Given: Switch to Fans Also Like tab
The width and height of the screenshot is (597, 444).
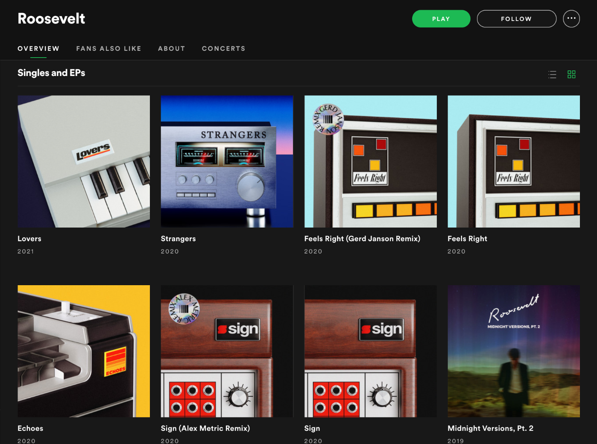Looking at the screenshot, I should tap(109, 49).
